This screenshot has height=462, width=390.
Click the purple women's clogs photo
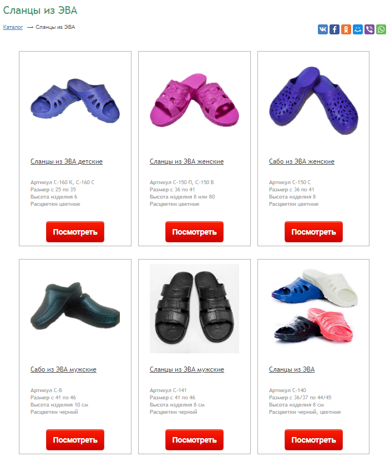pyautogui.click(x=313, y=100)
